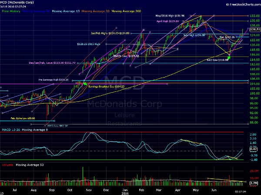Screen dimensions: 261x195
Task: Select the Price History legend label
Action: click(x=11, y=11)
